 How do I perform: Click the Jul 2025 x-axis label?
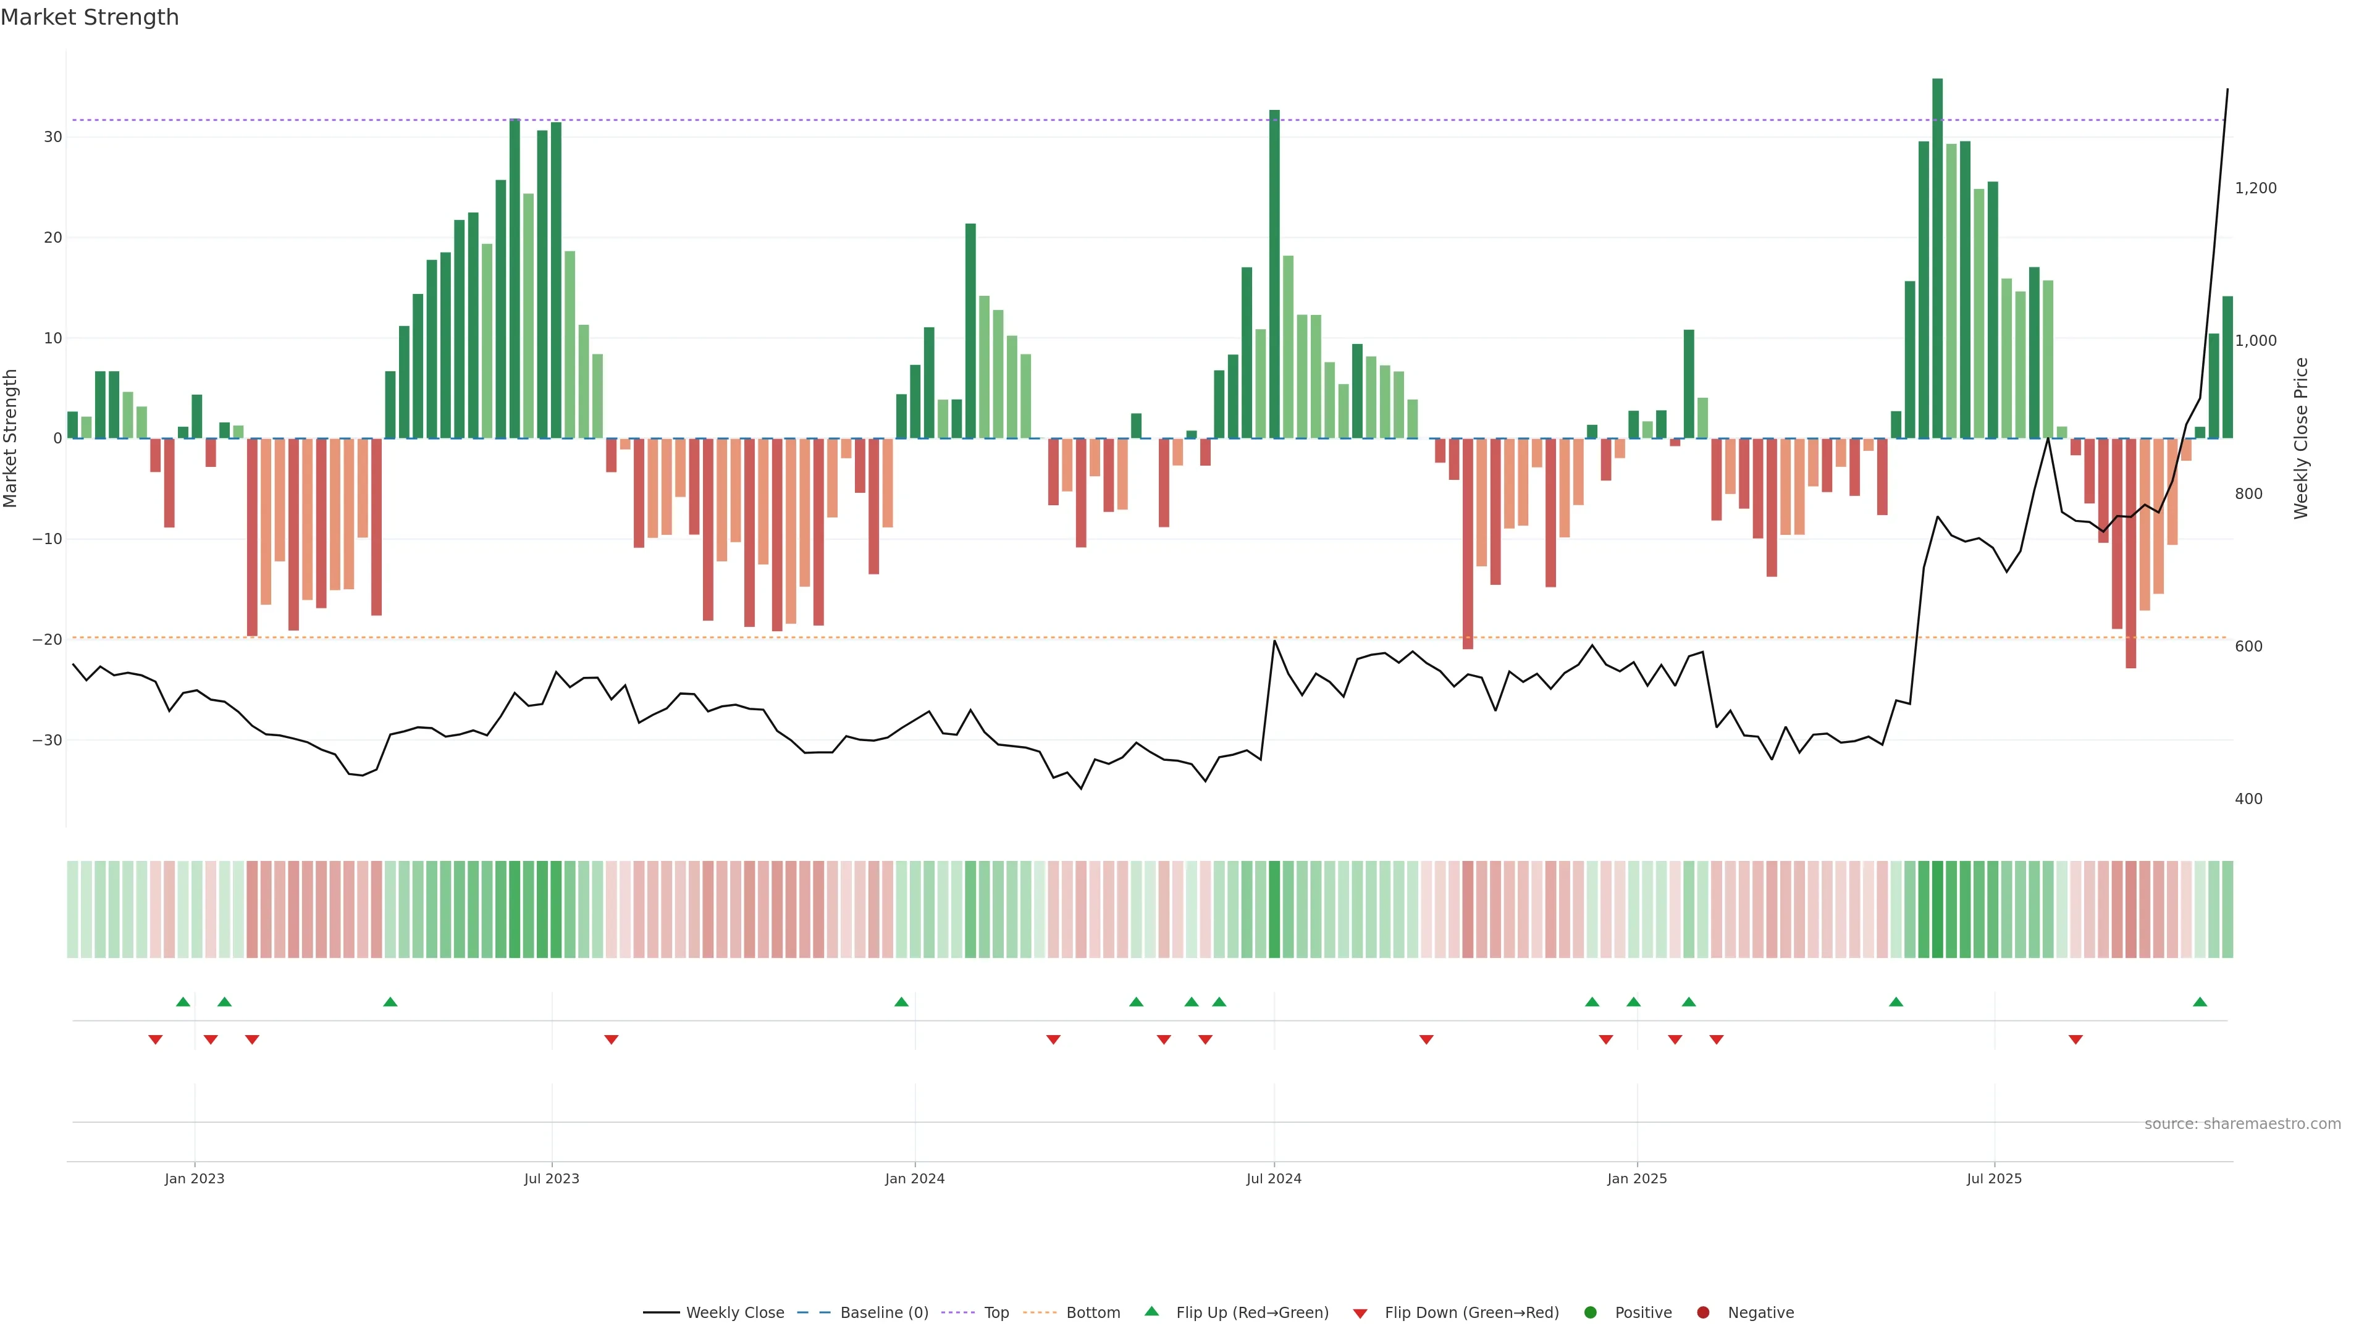1993,1178
